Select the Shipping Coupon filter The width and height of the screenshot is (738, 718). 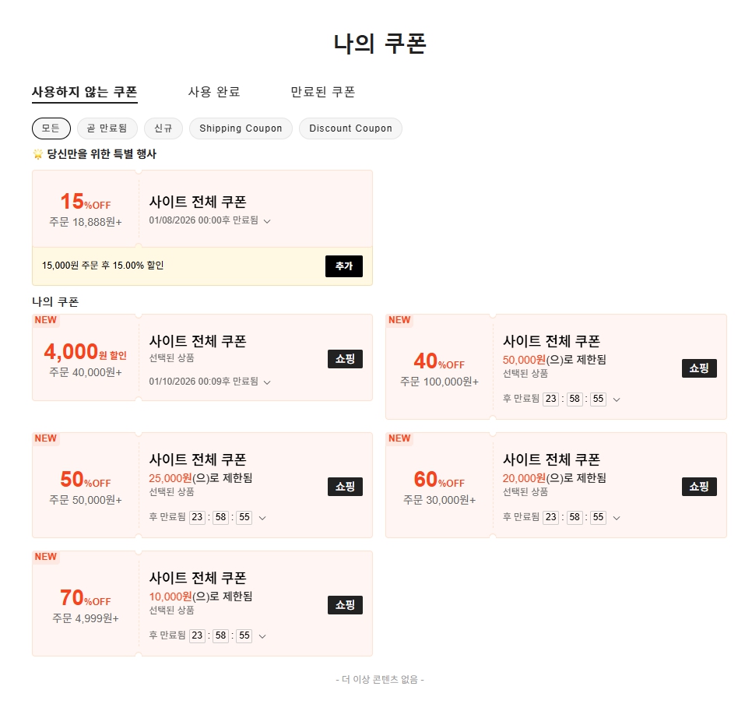tap(241, 128)
